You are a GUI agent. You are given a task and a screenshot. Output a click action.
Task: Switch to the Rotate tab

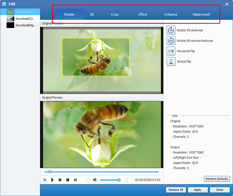(69, 14)
